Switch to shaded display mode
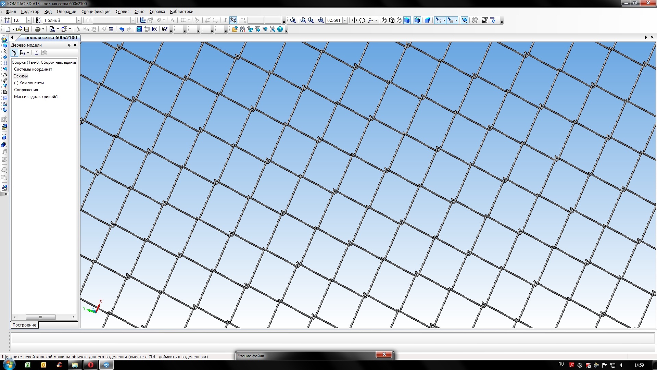The image size is (657, 370). click(x=407, y=20)
